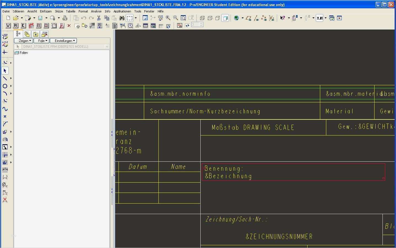This screenshot has height=248, width=396.
Task: Toggle the tolerance display ±.01 button
Action: (320, 18)
